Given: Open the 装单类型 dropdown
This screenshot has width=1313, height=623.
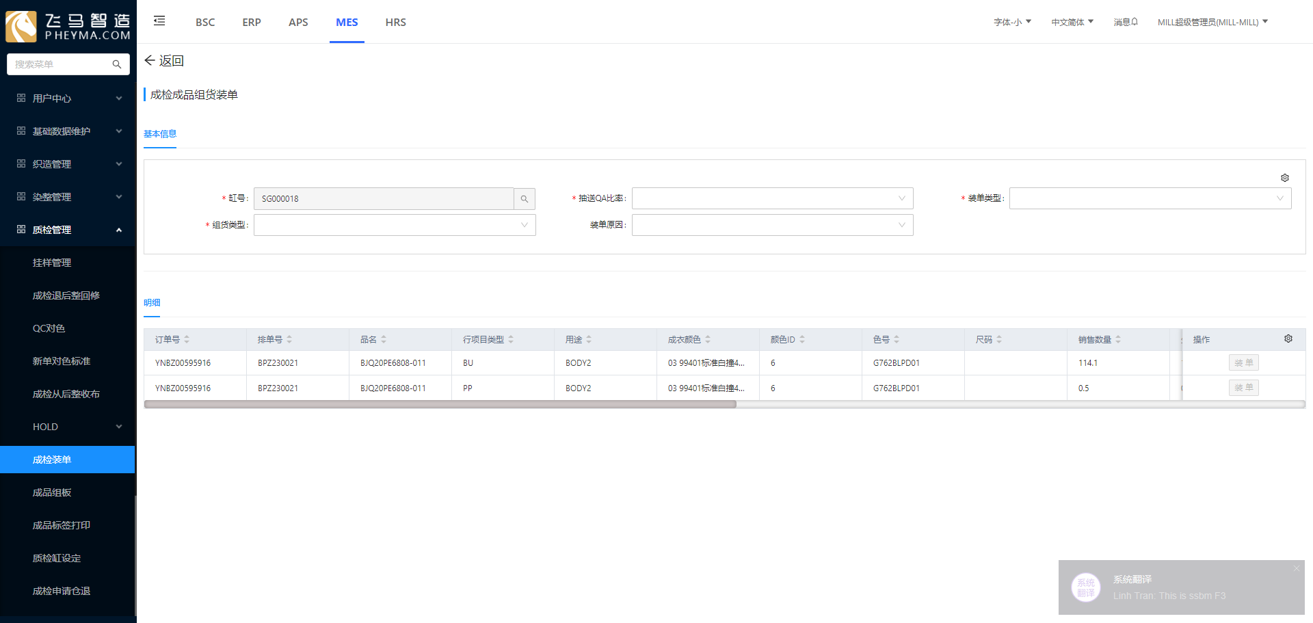Looking at the screenshot, I should [1150, 199].
